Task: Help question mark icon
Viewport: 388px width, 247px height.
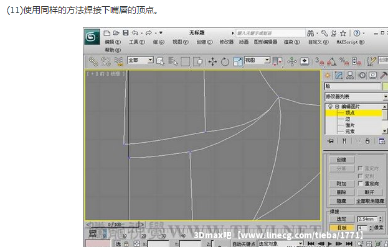Action: coord(357,33)
